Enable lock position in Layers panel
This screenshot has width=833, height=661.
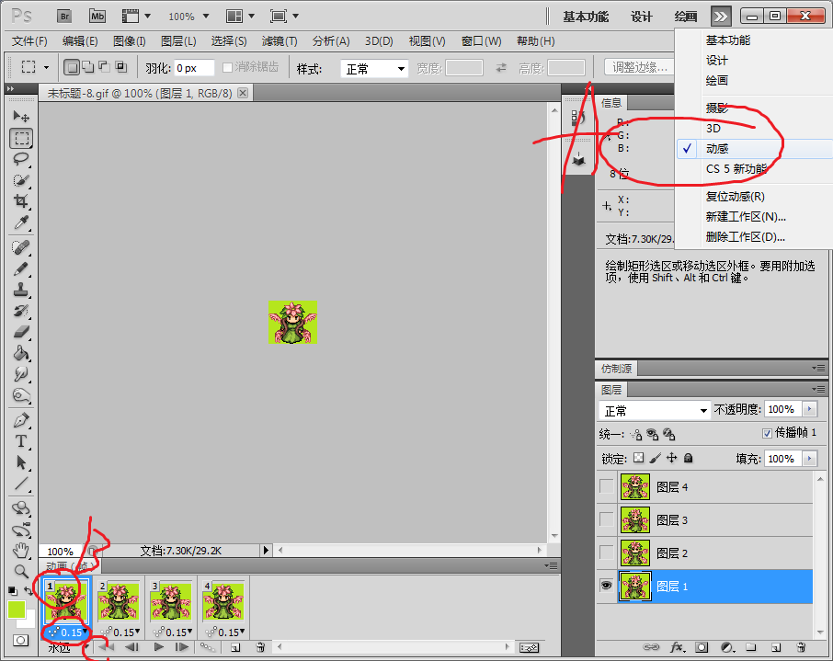click(x=672, y=458)
